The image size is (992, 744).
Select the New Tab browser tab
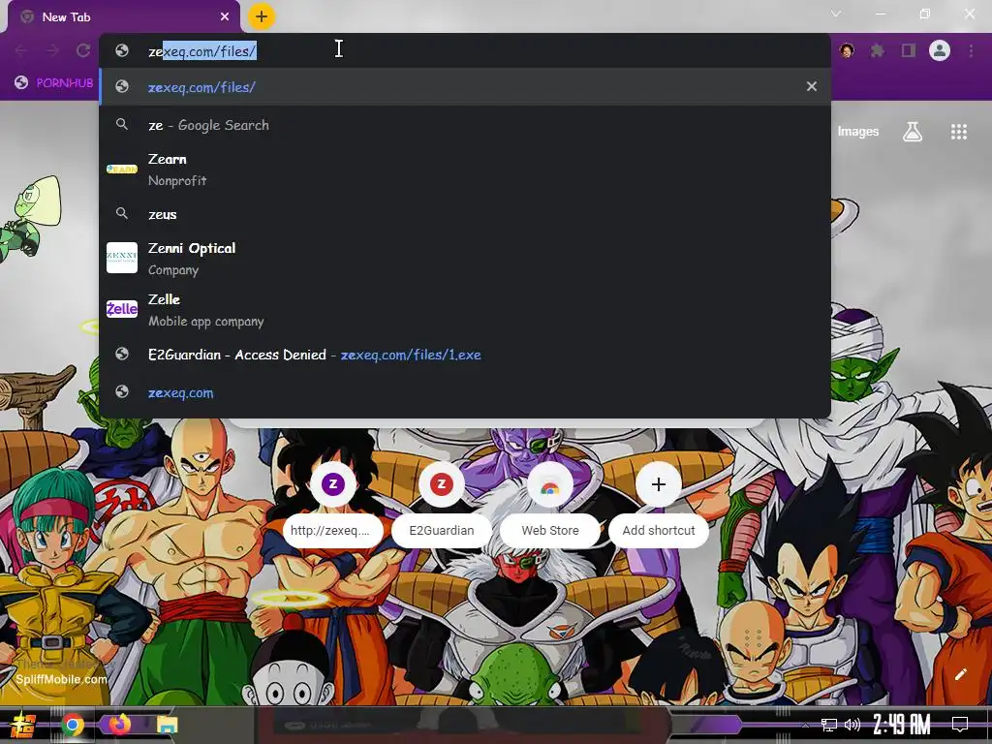pos(123,17)
